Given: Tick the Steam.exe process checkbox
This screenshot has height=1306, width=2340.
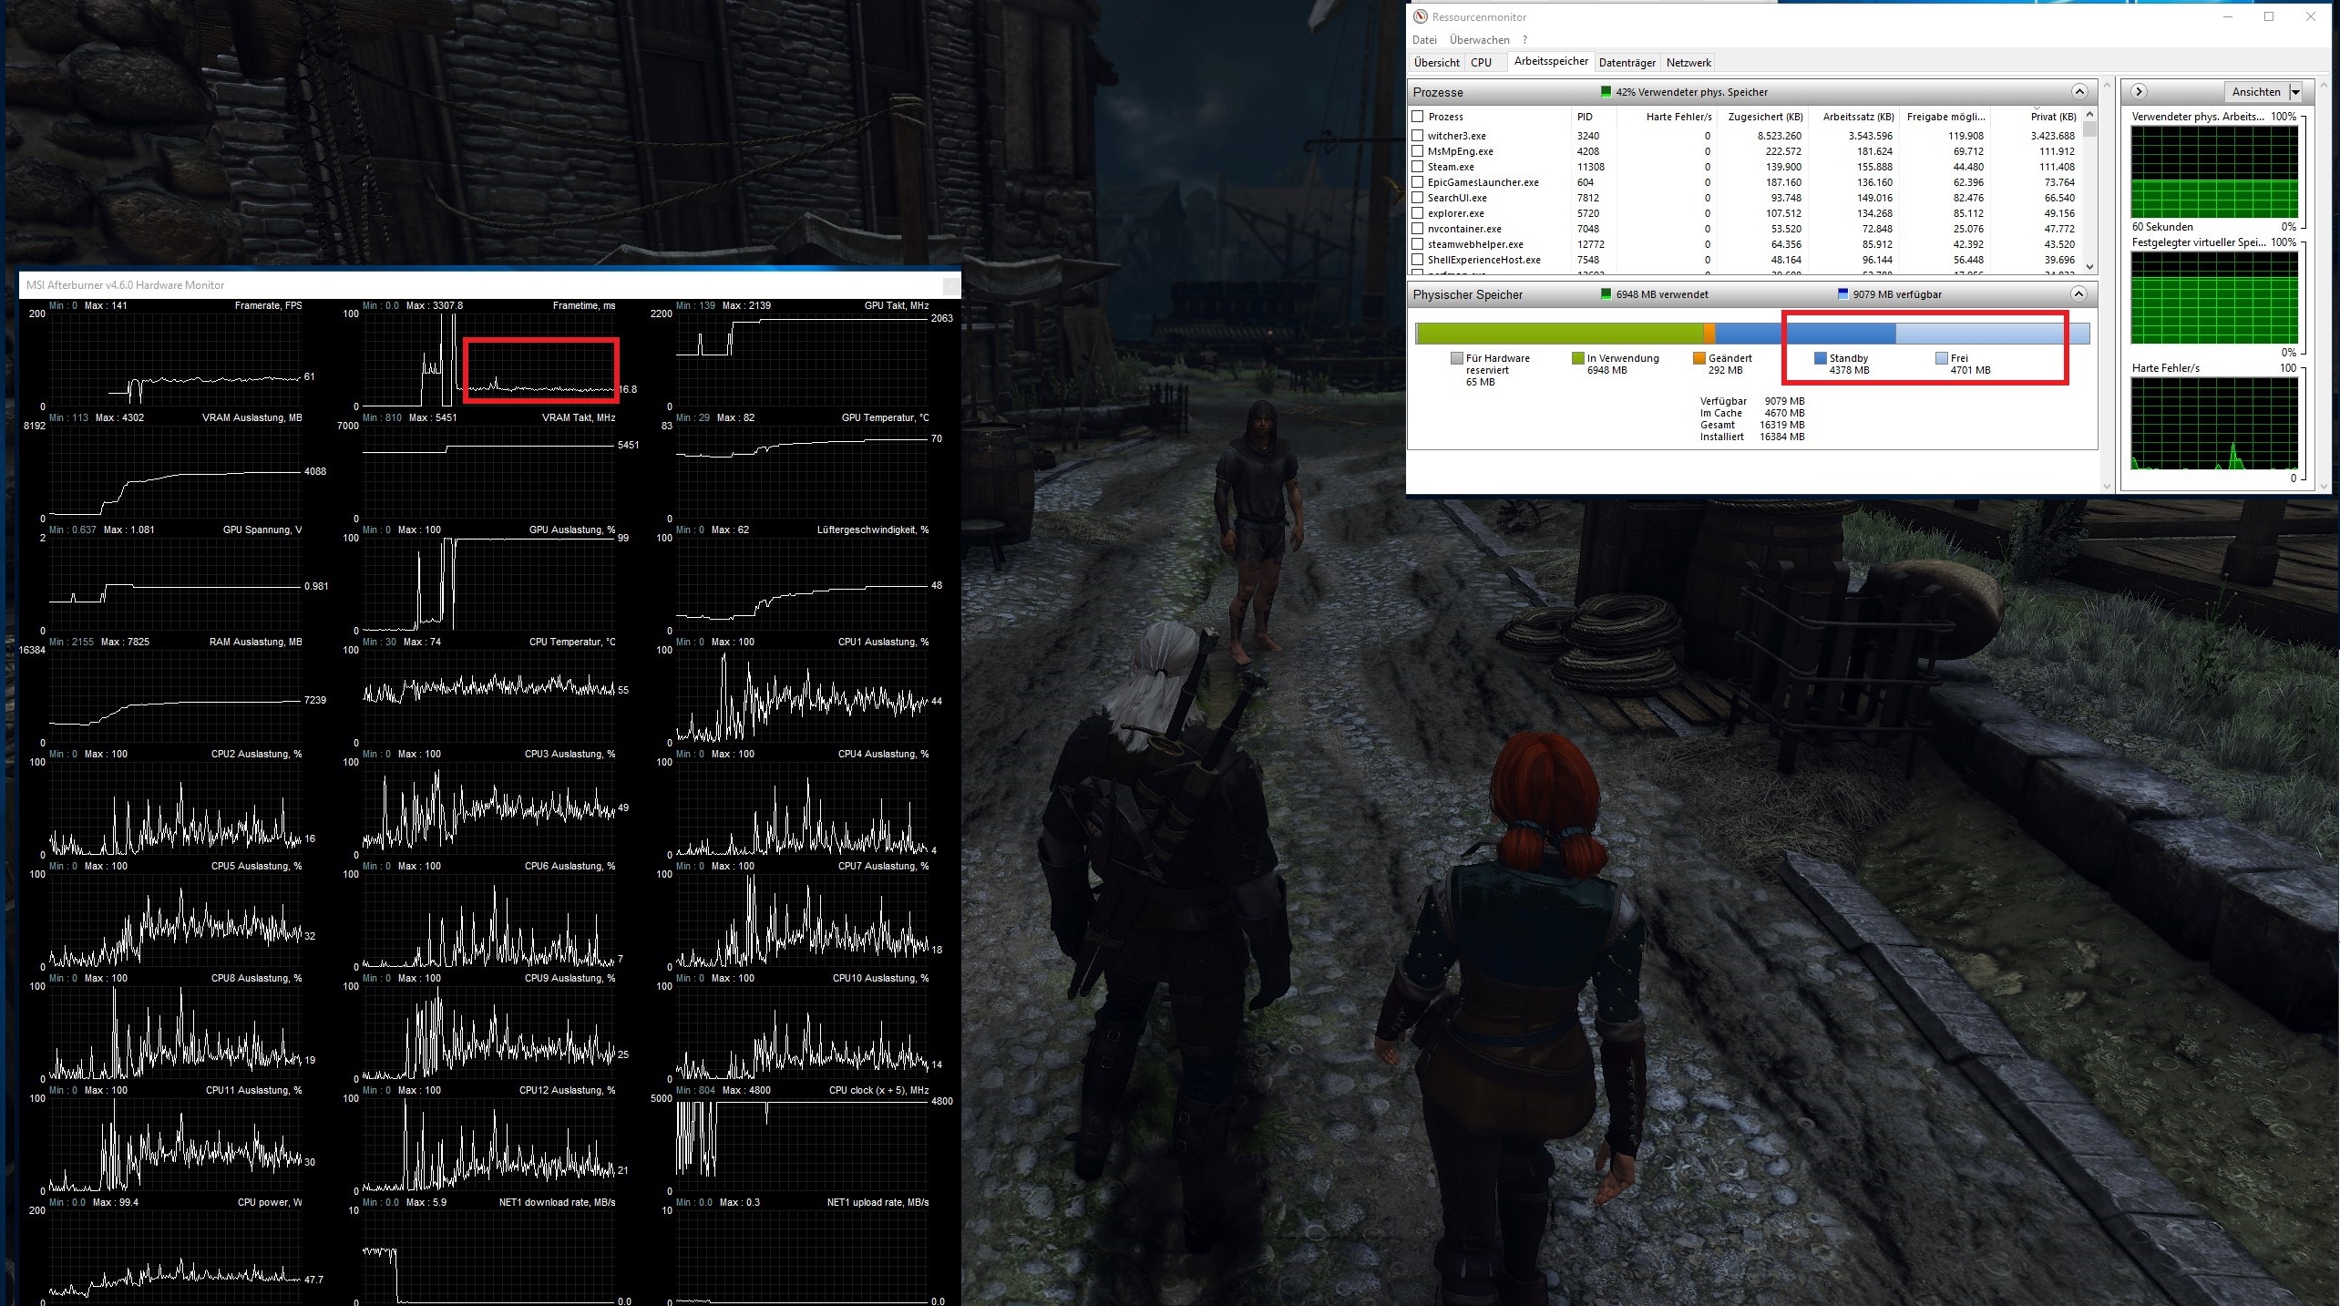Looking at the screenshot, I should coord(1417,167).
